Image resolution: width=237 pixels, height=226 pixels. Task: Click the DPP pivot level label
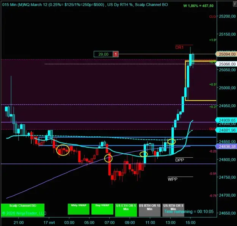point(180,160)
